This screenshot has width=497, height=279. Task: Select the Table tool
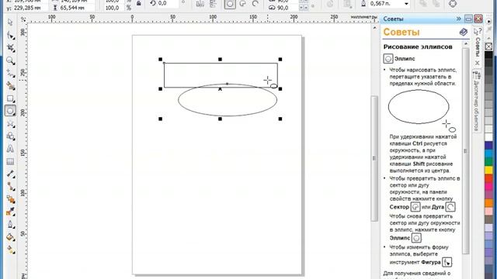point(10,162)
